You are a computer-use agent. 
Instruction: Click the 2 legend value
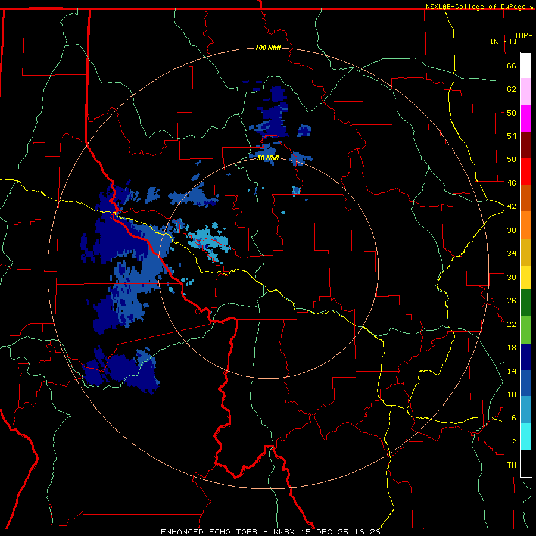514,442
